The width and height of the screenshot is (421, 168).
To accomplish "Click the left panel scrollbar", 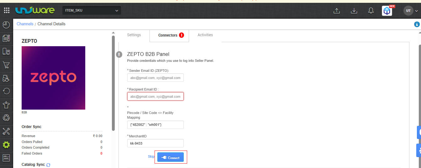I will [113, 83].
